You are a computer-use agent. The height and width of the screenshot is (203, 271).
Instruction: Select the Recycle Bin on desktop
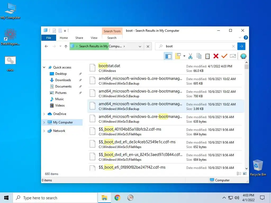point(258,168)
